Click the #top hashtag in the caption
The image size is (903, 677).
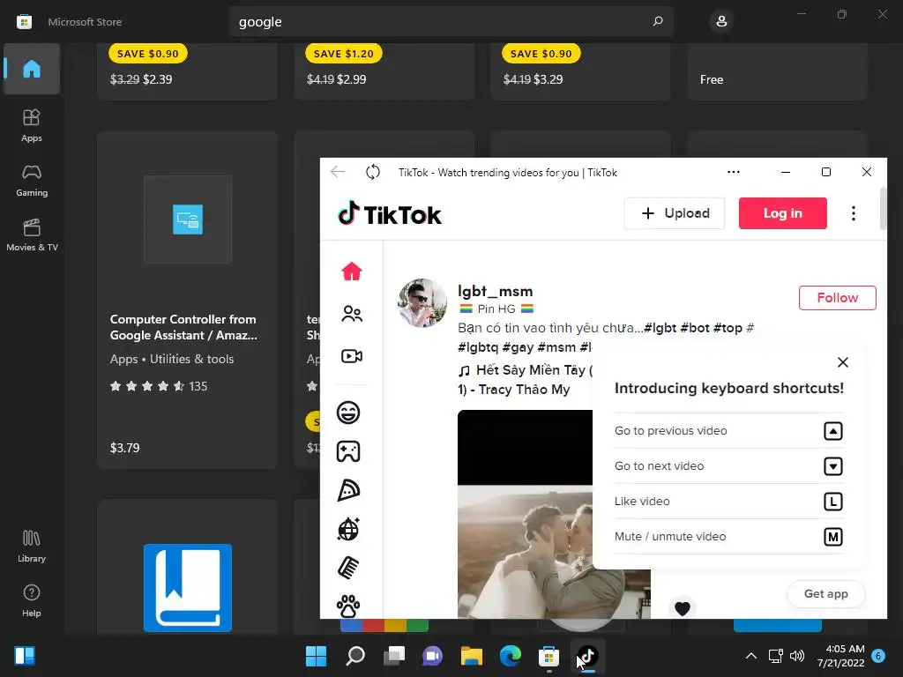tap(728, 328)
